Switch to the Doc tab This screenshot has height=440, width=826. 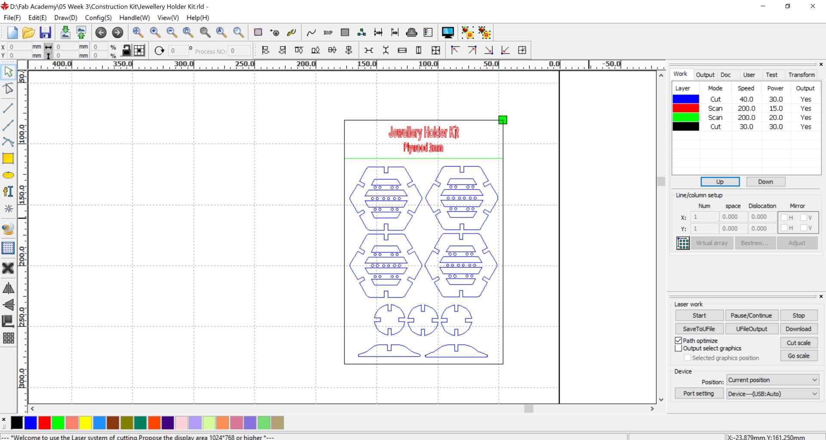point(726,75)
